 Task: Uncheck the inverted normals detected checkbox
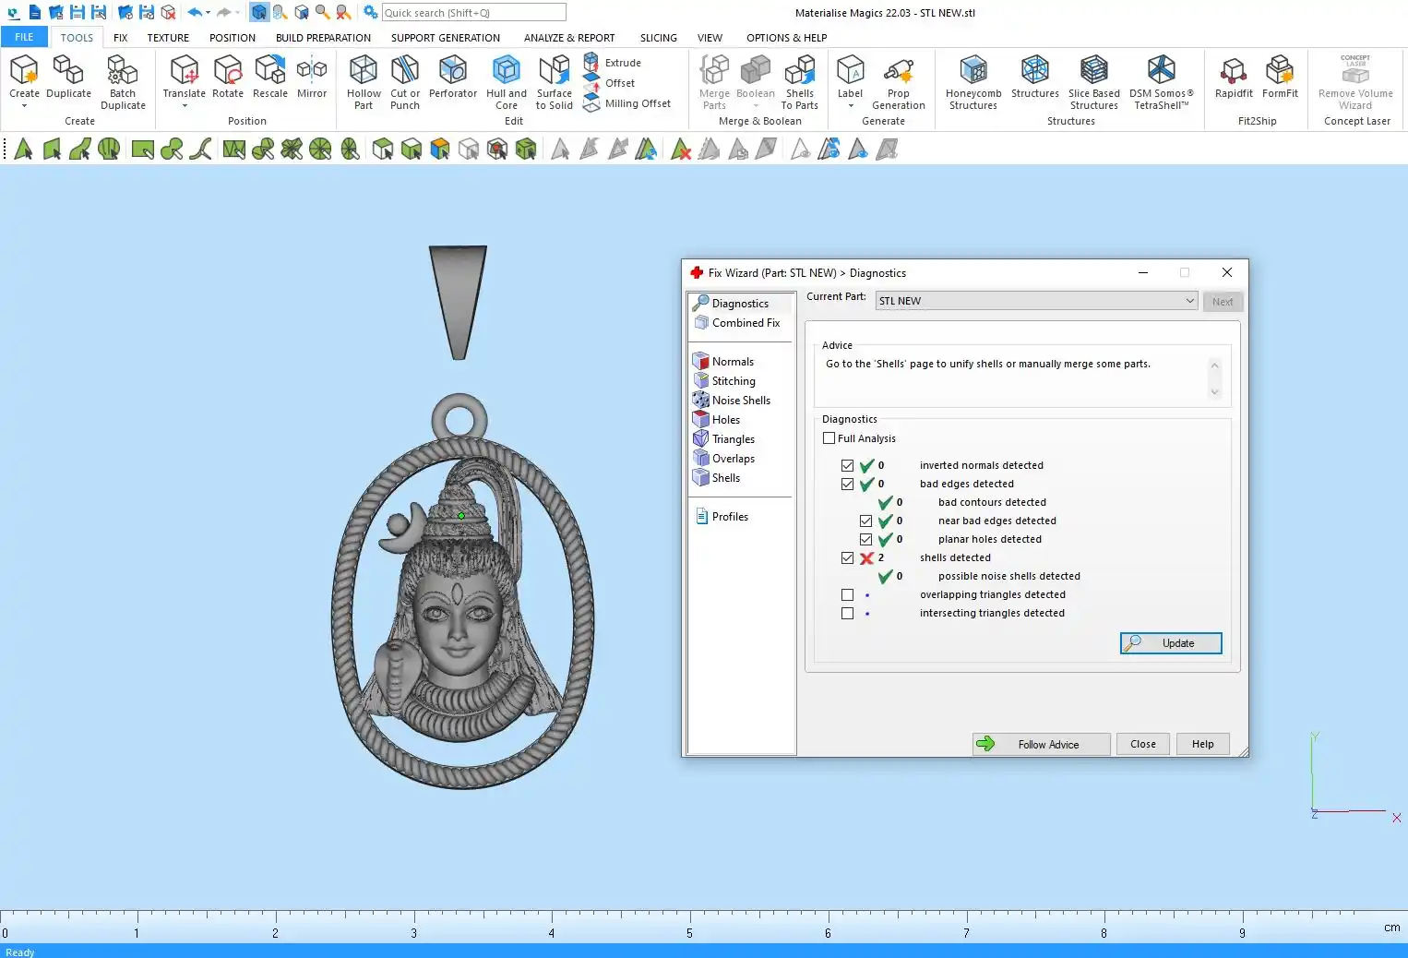pos(847,466)
